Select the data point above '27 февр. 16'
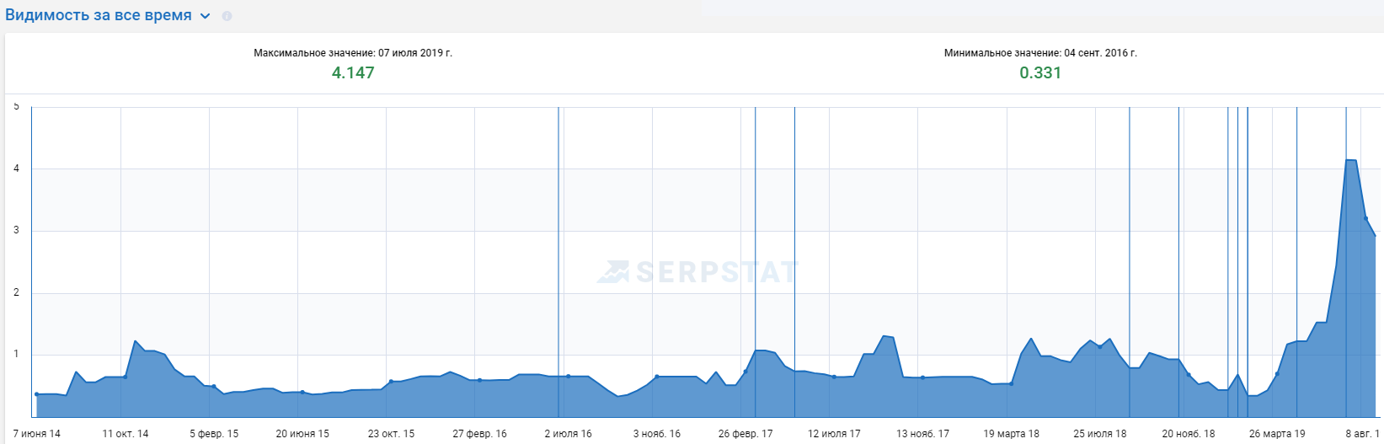The height and width of the screenshot is (444, 1384). [x=479, y=380]
